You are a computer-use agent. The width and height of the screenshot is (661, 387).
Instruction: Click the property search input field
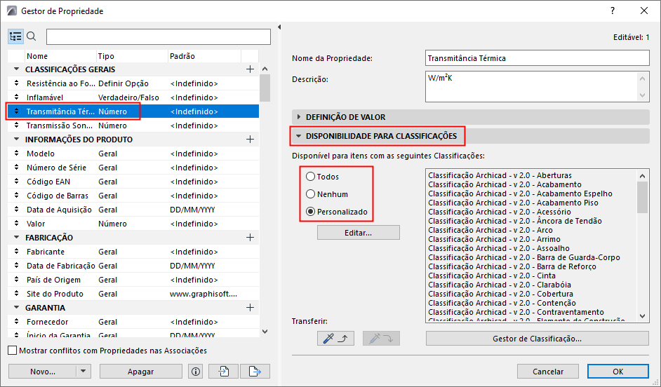click(159, 36)
